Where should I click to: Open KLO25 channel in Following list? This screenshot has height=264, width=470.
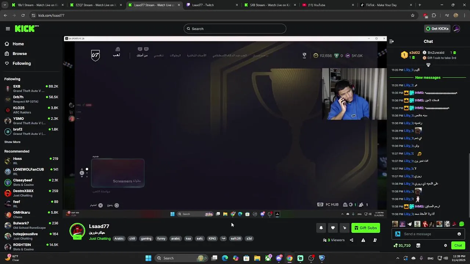pyautogui.click(x=31, y=110)
